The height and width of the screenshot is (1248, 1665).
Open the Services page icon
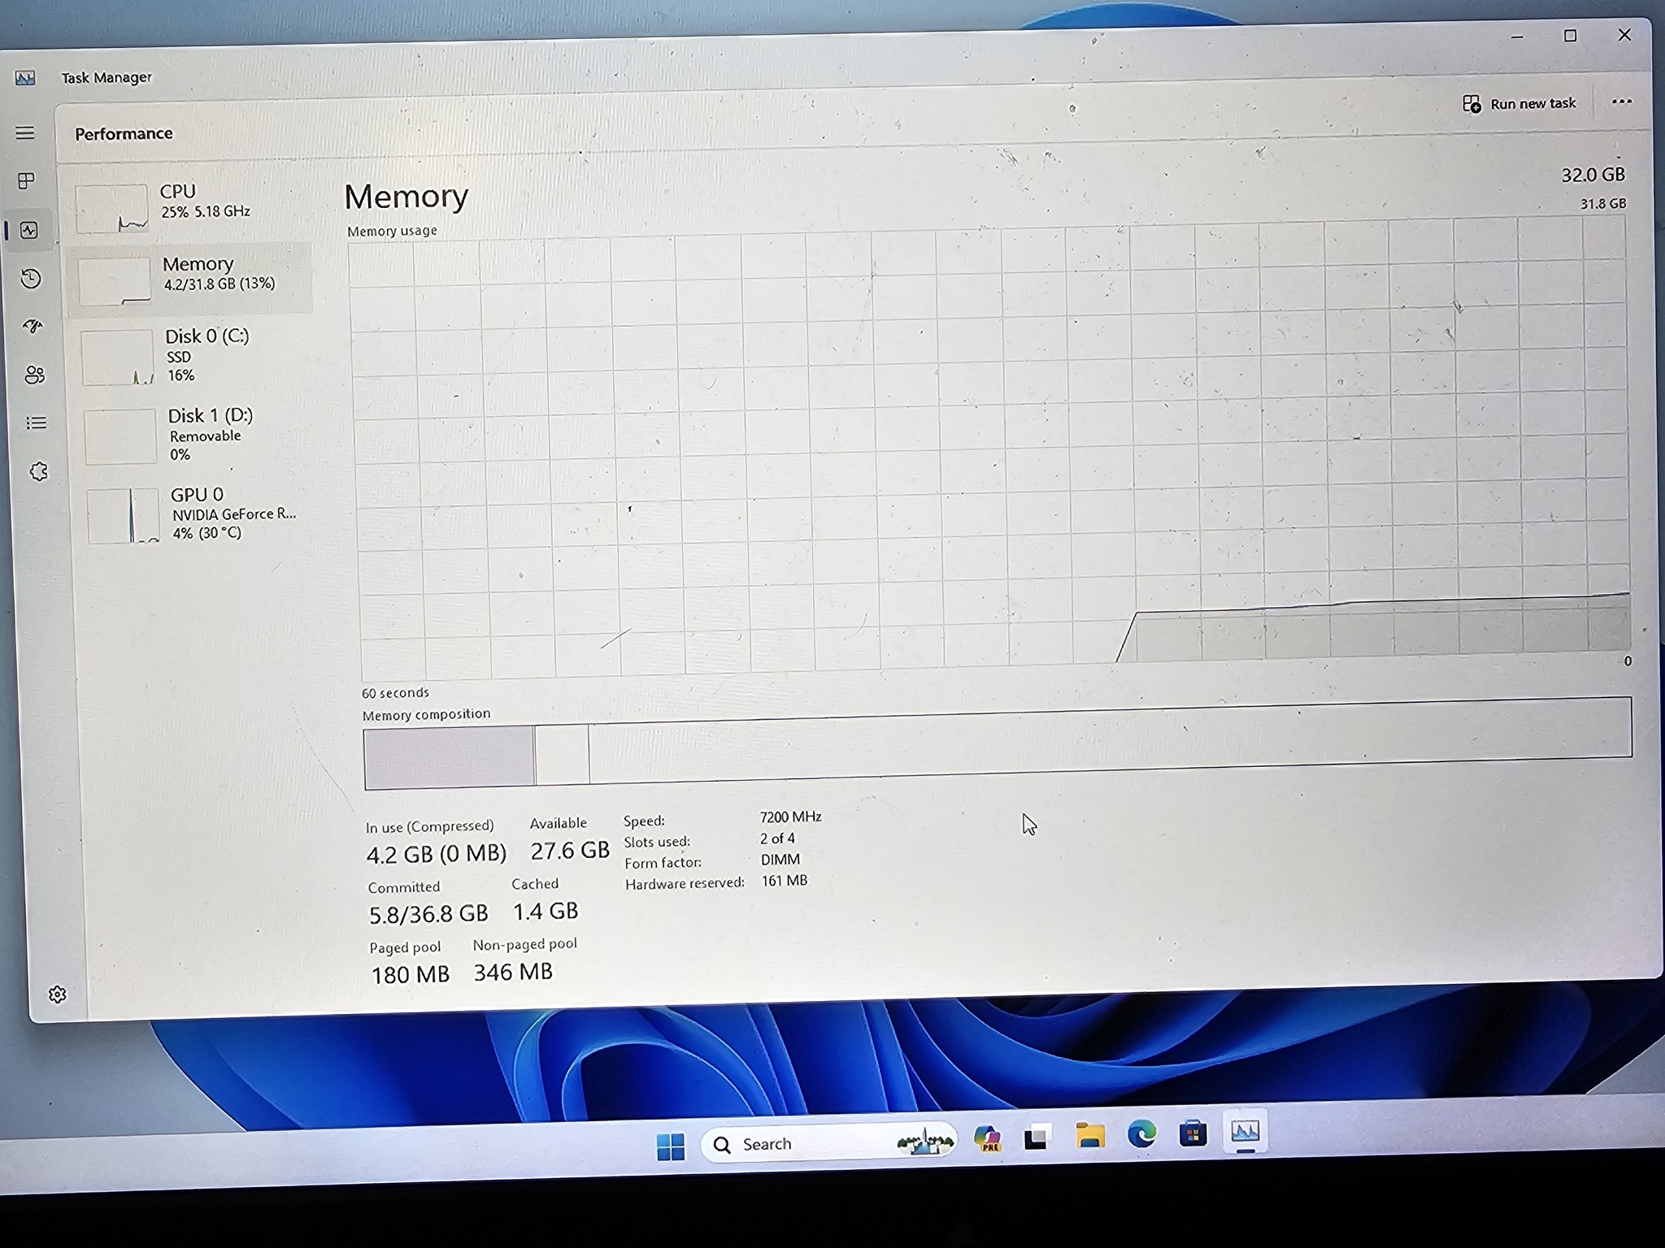coord(38,471)
